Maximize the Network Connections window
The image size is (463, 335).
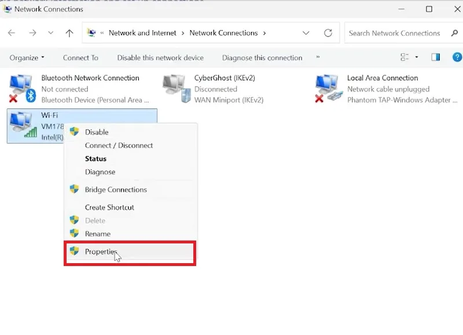(429, 9)
